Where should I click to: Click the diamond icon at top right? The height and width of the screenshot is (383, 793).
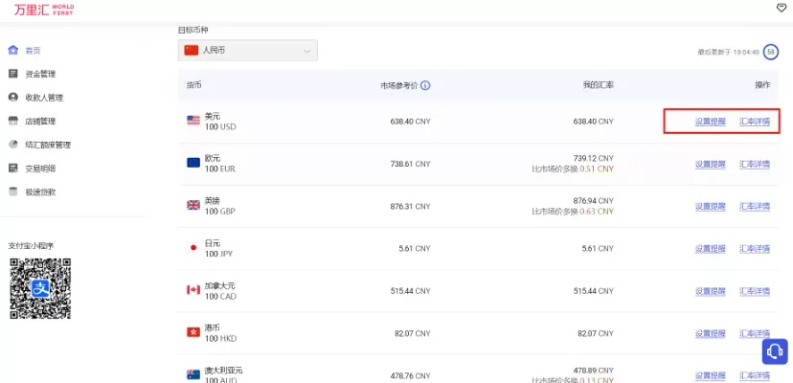[x=782, y=7]
